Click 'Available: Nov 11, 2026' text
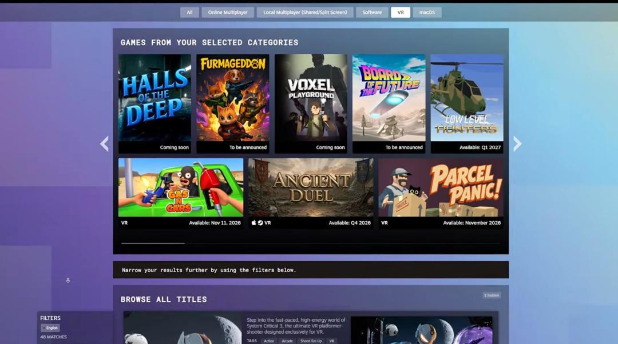618x344 pixels. tap(215, 223)
